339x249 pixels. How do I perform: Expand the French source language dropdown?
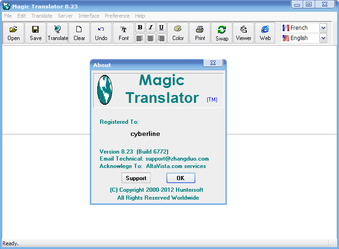[323, 28]
